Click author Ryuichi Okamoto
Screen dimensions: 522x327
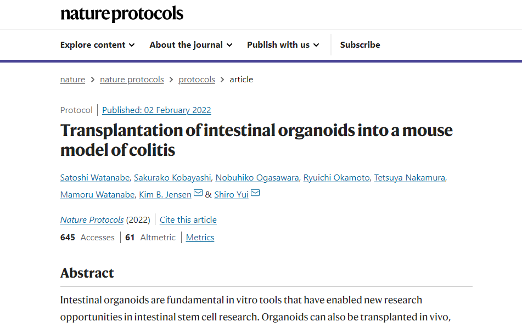point(336,178)
